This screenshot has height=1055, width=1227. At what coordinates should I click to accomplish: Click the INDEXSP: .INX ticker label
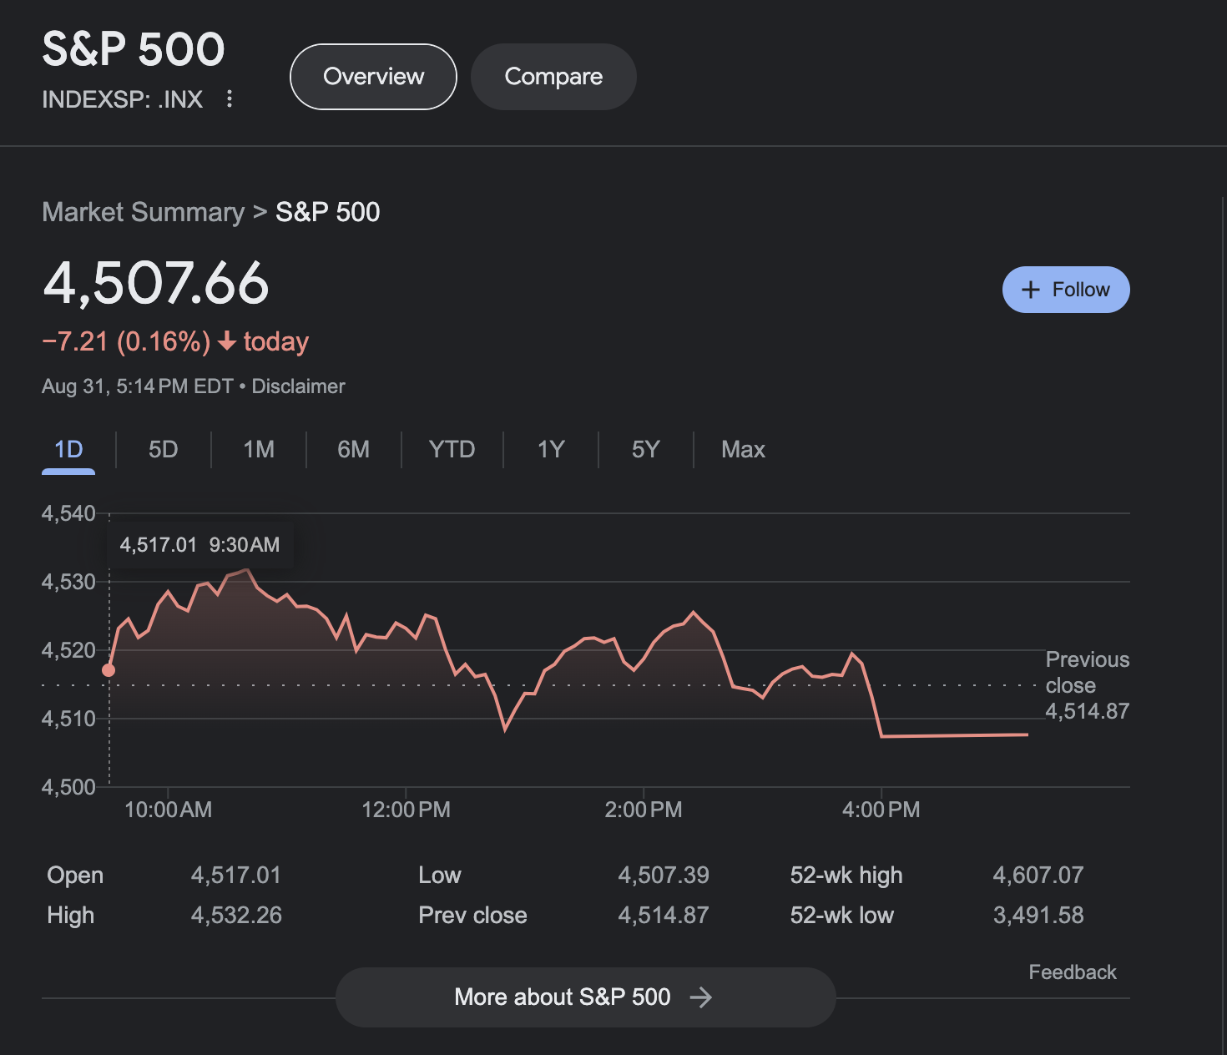click(x=123, y=99)
